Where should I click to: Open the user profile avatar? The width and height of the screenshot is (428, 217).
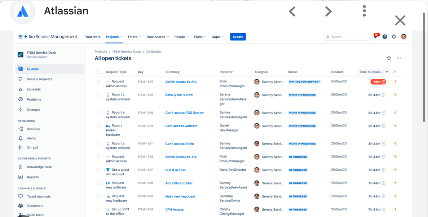pyautogui.click(x=404, y=37)
